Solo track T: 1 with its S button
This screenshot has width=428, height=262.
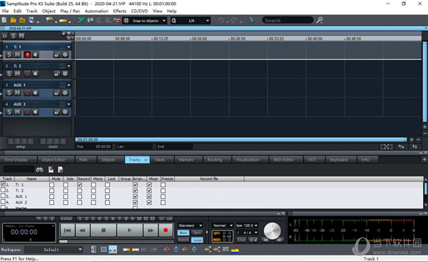[9, 55]
